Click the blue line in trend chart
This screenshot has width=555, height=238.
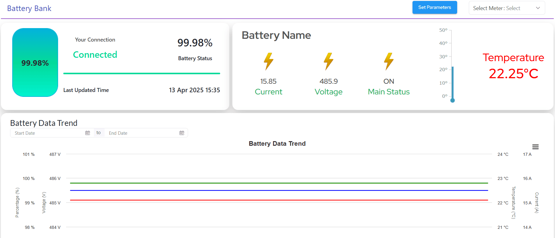pyautogui.click(x=279, y=190)
